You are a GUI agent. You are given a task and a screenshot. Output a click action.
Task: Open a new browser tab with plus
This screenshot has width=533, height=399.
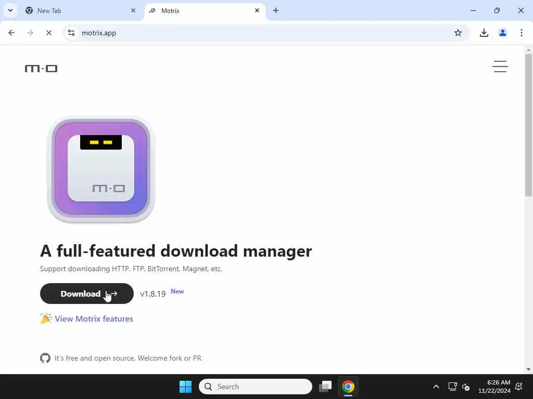click(276, 10)
